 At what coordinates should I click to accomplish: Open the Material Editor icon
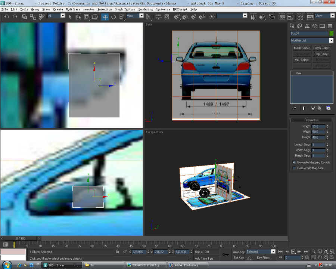point(300,17)
